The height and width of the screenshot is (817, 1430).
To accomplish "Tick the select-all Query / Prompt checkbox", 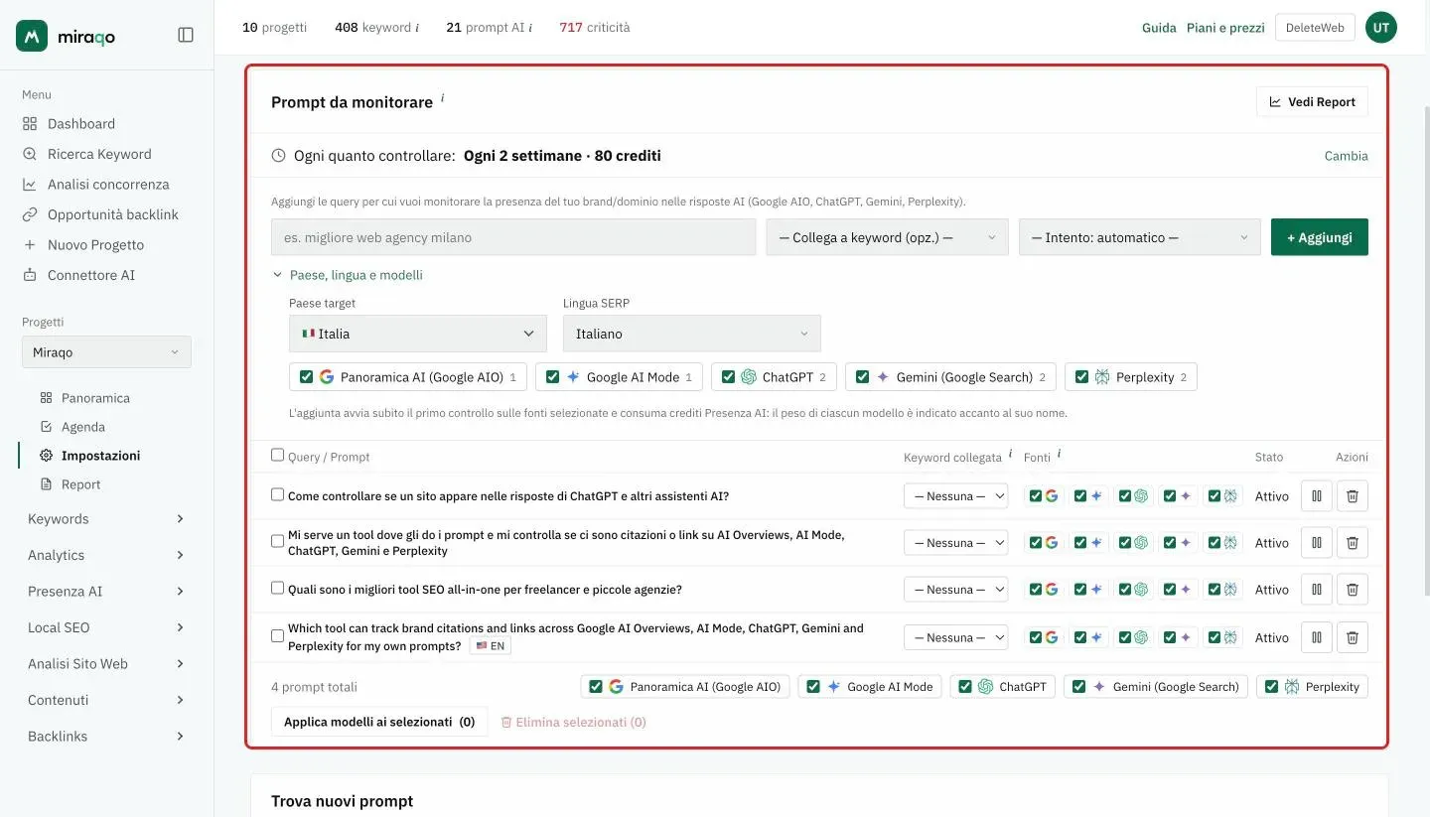I will coord(278,455).
